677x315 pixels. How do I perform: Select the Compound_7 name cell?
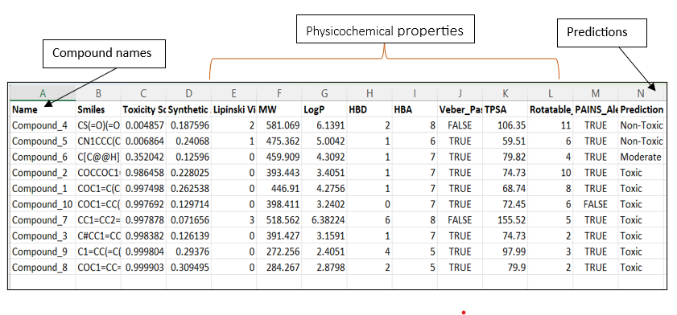pyautogui.click(x=43, y=220)
